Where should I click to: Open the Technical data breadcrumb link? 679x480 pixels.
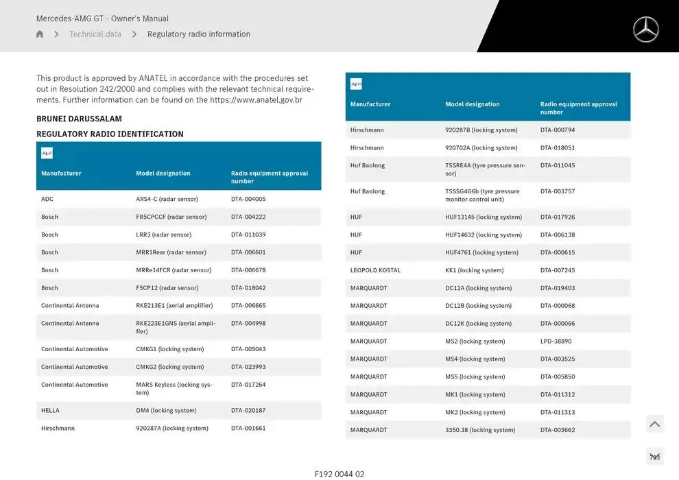(x=95, y=34)
